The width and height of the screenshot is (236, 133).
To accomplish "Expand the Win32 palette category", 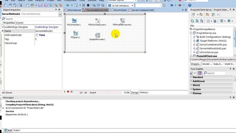I will click(x=191, y=85).
